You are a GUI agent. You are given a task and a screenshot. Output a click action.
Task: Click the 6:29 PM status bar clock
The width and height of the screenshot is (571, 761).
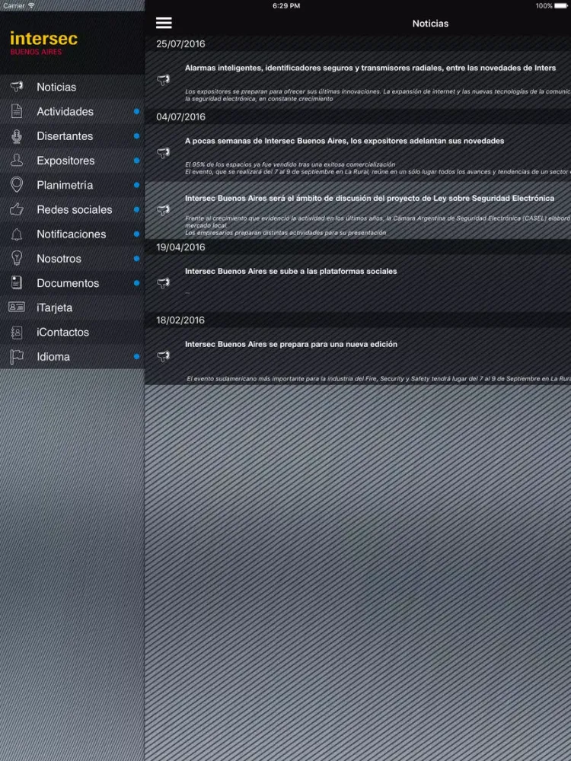pos(286,6)
